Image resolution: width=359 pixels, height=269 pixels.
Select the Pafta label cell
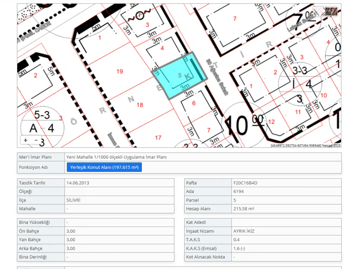pyautogui.click(x=208, y=183)
